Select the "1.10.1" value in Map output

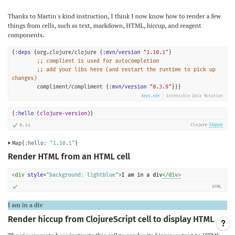tap(62, 143)
